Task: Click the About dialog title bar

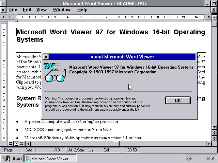Action: click(x=122, y=57)
